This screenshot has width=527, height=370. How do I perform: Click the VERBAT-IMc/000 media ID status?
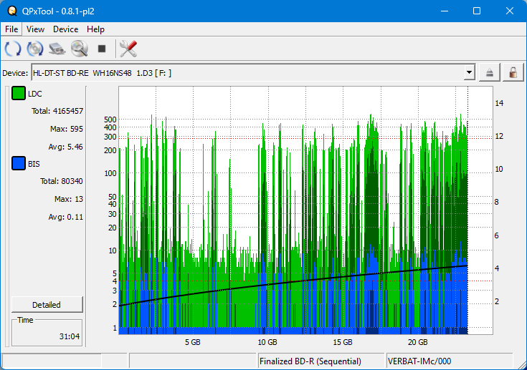pos(419,361)
